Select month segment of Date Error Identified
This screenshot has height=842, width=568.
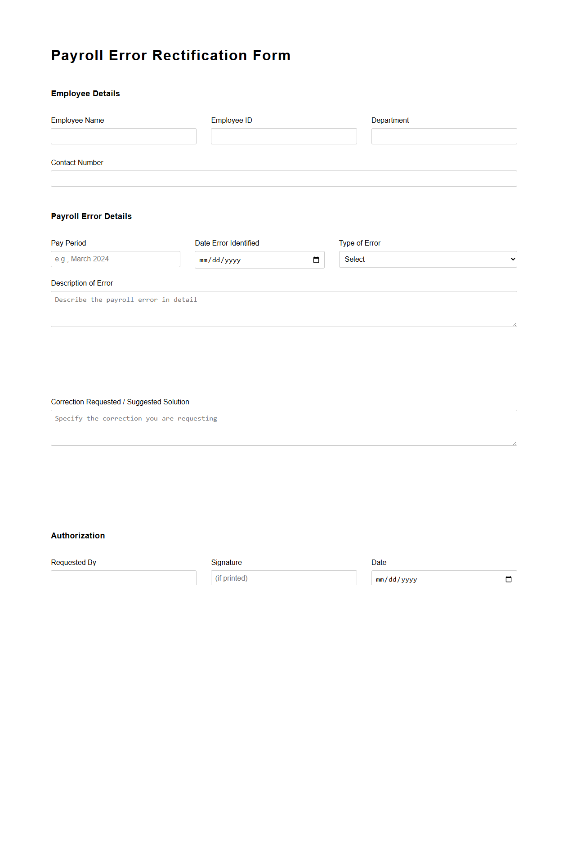click(x=203, y=260)
